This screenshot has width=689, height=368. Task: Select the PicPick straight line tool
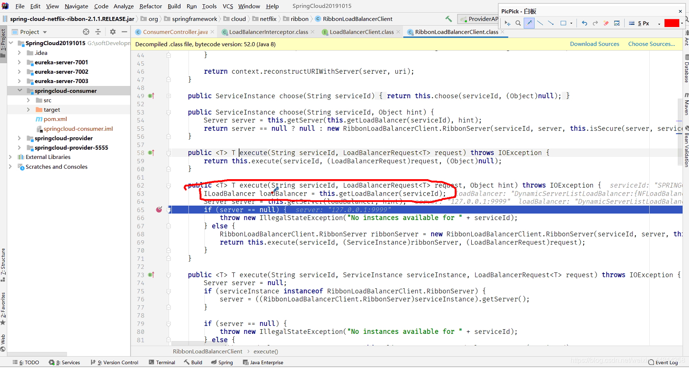click(x=540, y=23)
